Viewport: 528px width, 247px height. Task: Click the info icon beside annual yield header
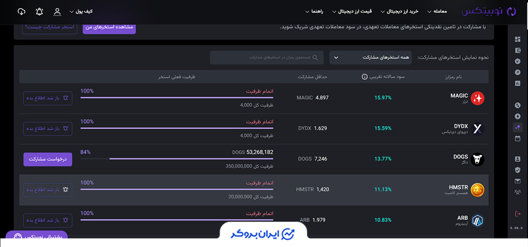(x=364, y=76)
